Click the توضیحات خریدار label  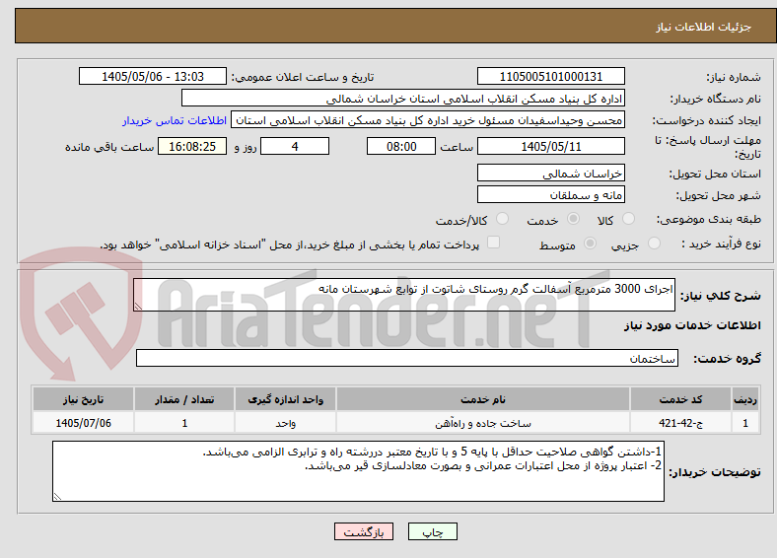715,472
